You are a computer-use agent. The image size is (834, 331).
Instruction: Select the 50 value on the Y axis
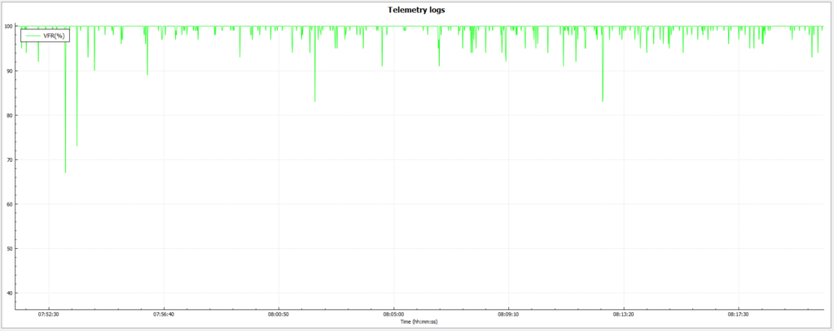pyautogui.click(x=9, y=249)
